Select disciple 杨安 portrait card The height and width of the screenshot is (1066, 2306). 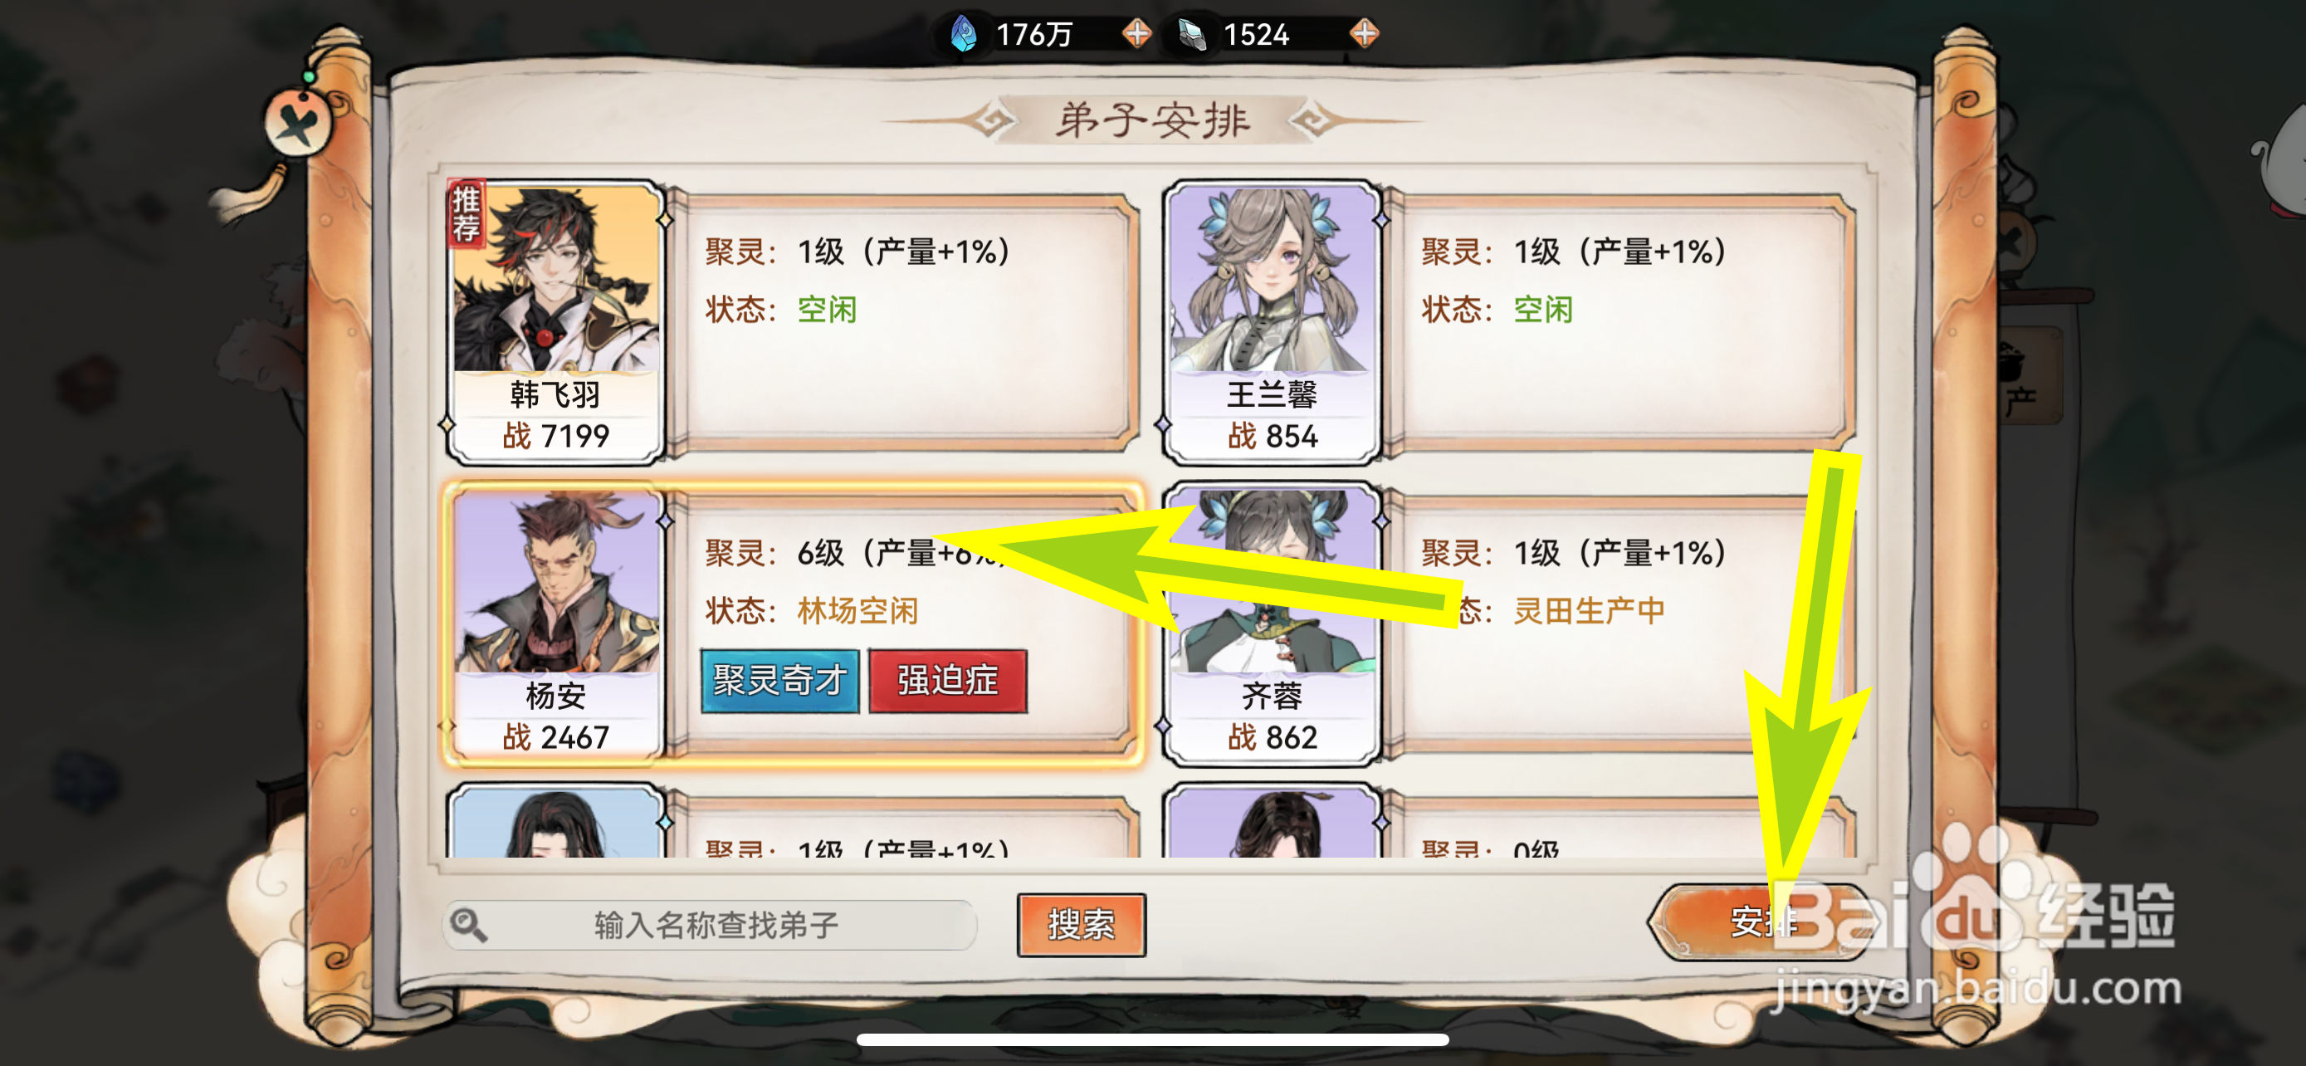click(556, 623)
